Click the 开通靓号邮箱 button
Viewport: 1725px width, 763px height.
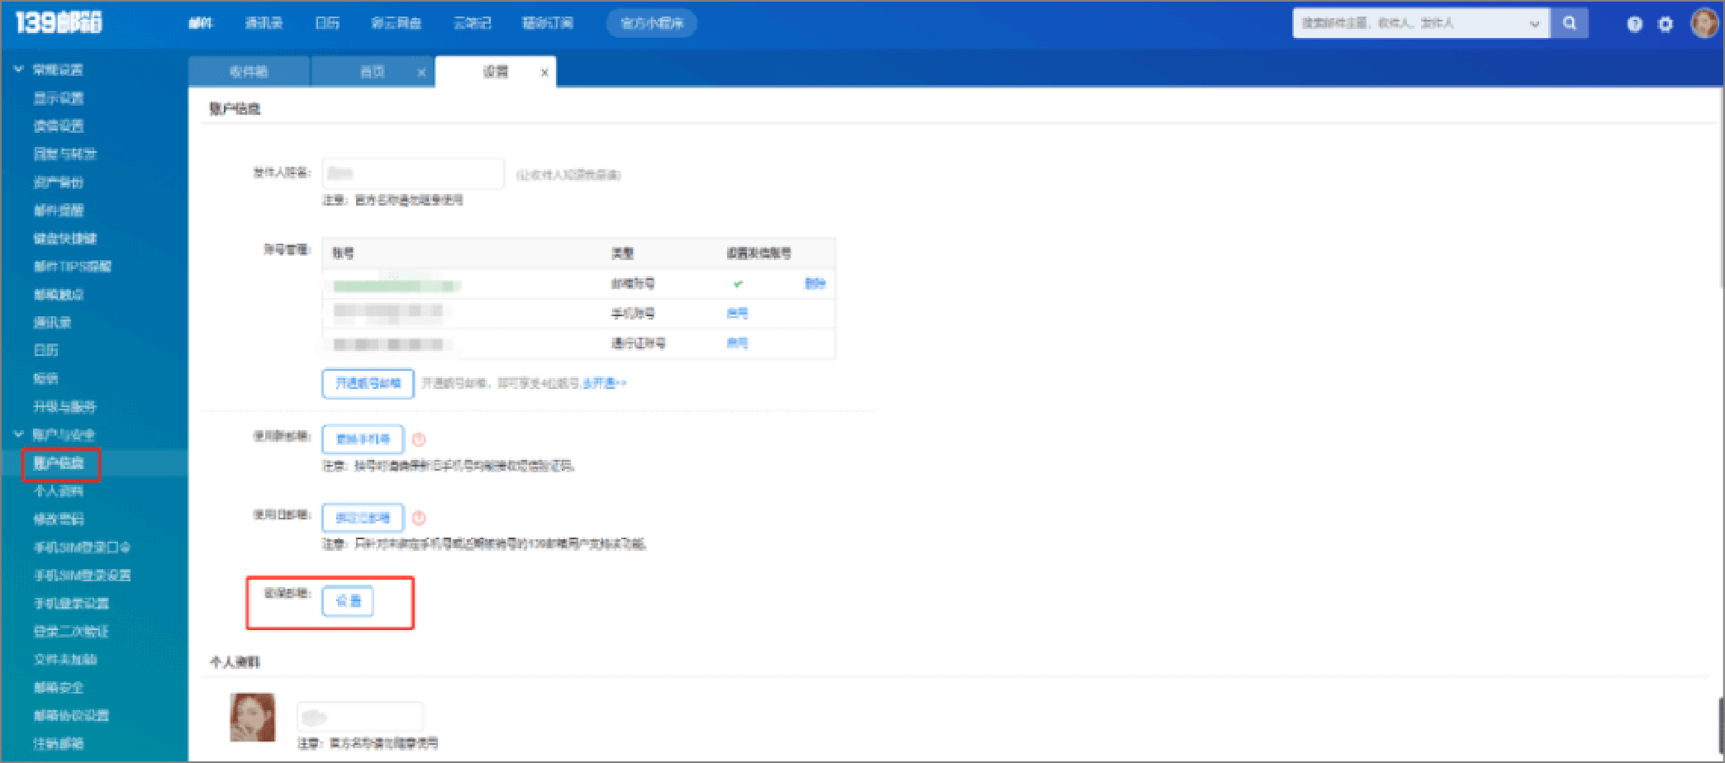[368, 383]
